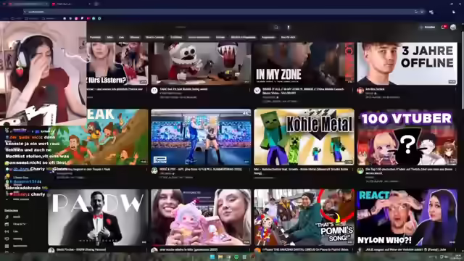
Task: Click the browser extensions icon right of address bar
Action: point(431,12)
